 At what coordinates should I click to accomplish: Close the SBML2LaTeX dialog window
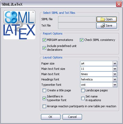point(119,4)
